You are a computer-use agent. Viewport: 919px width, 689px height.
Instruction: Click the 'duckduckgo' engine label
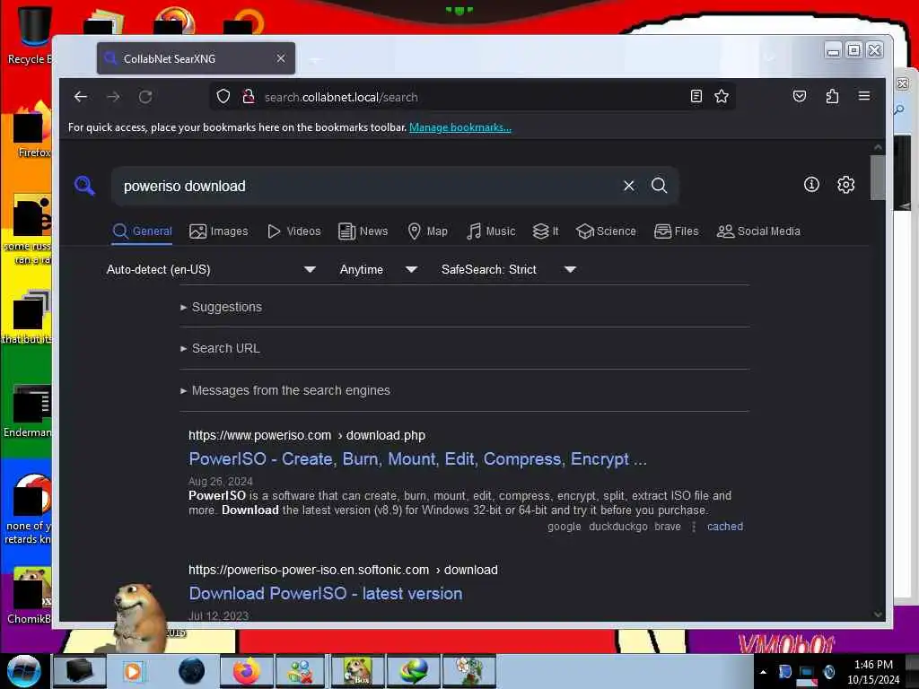click(x=617, y=526)
